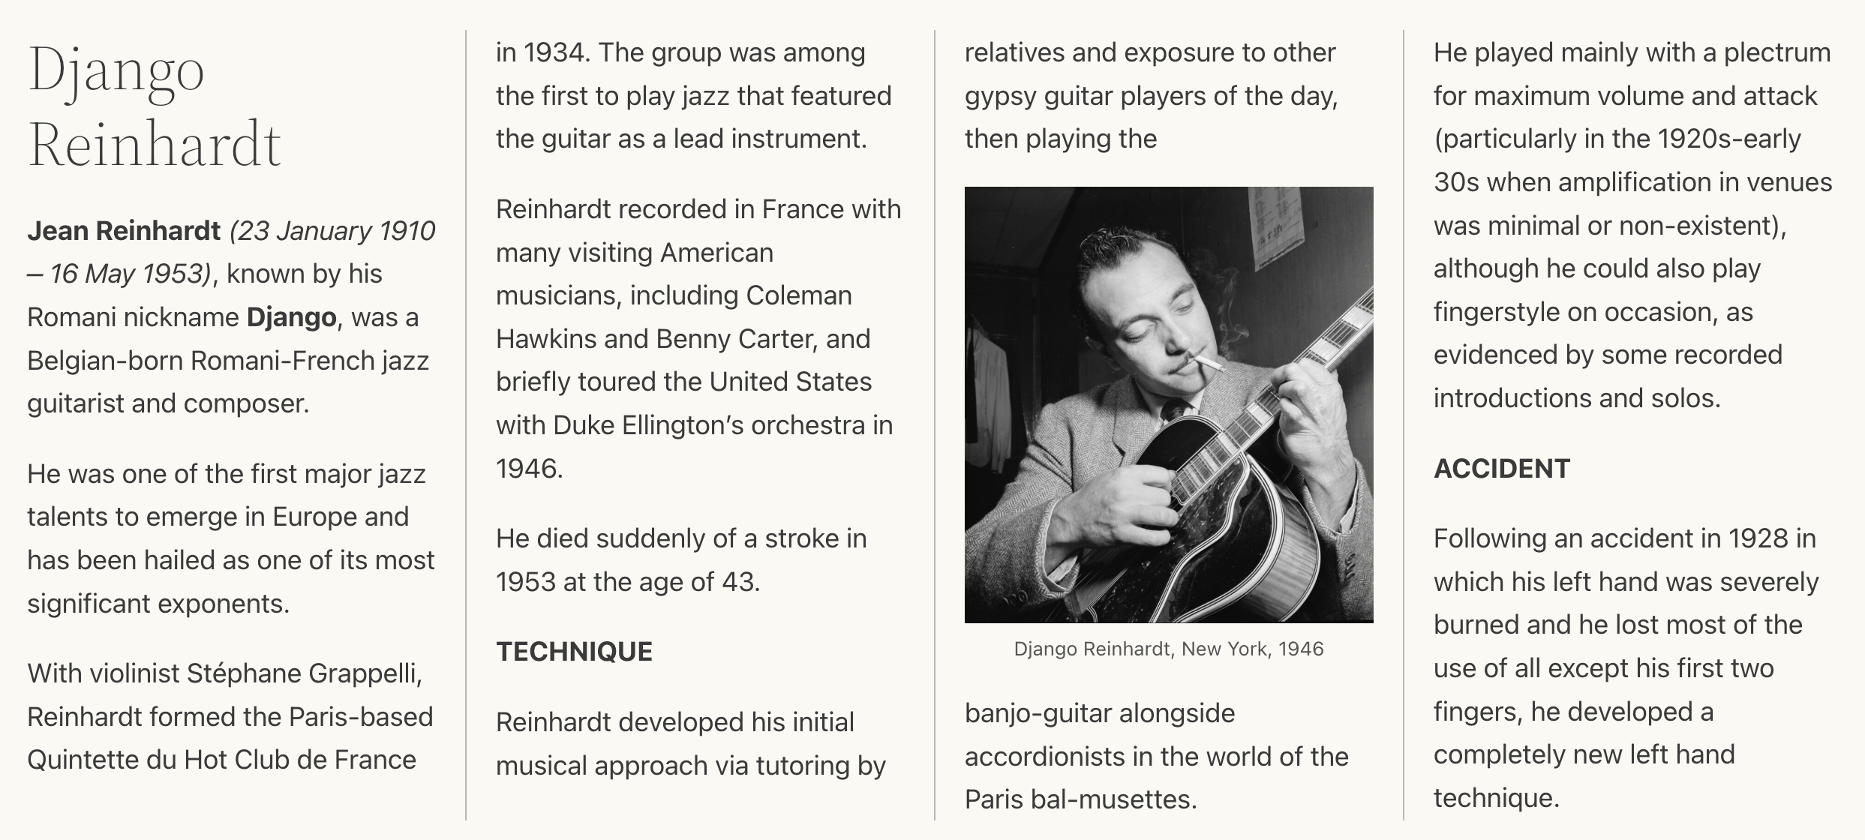Click the bold nickname Django

click(x=292, y=318)
